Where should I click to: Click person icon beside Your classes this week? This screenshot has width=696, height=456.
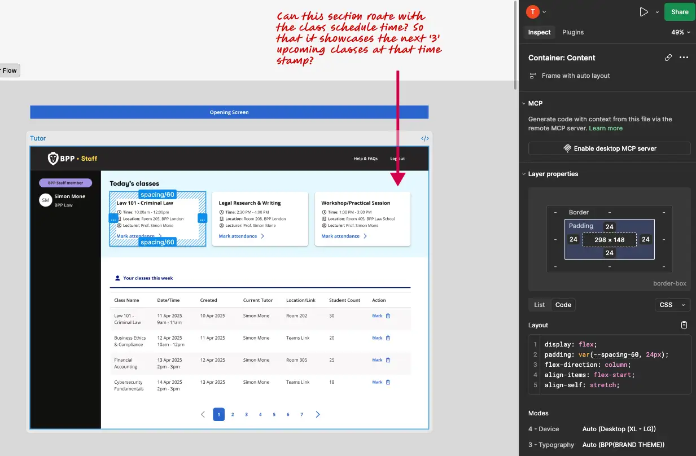[117, 278]
